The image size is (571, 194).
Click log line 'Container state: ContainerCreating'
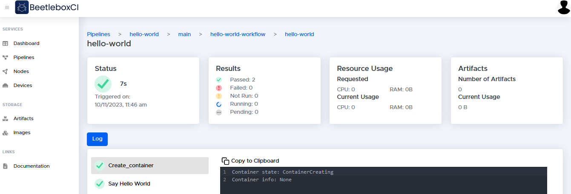pos(283,172)
